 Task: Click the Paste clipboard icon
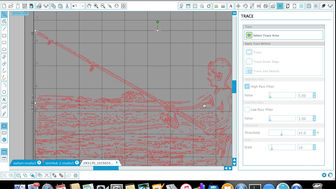click(60, 6)
